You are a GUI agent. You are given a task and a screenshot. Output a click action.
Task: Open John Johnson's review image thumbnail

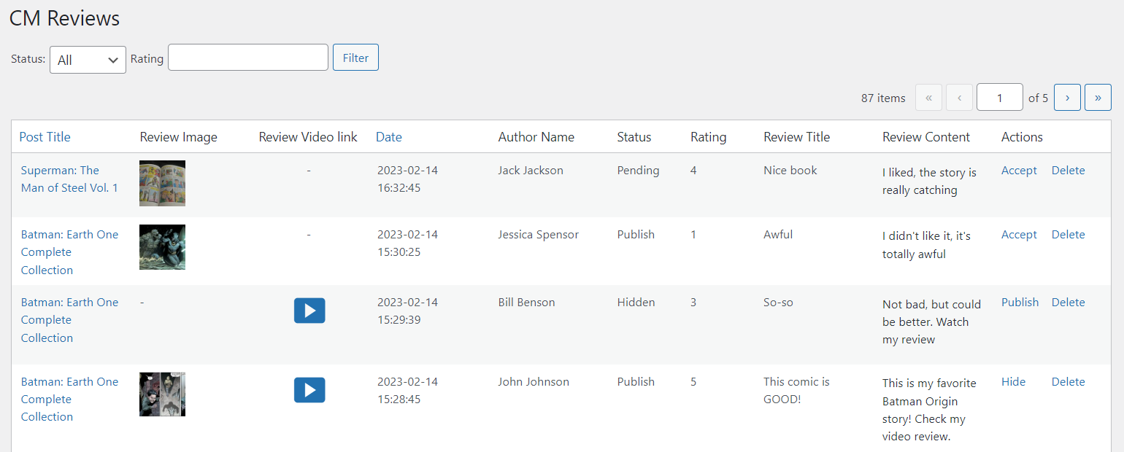[162, 394]
